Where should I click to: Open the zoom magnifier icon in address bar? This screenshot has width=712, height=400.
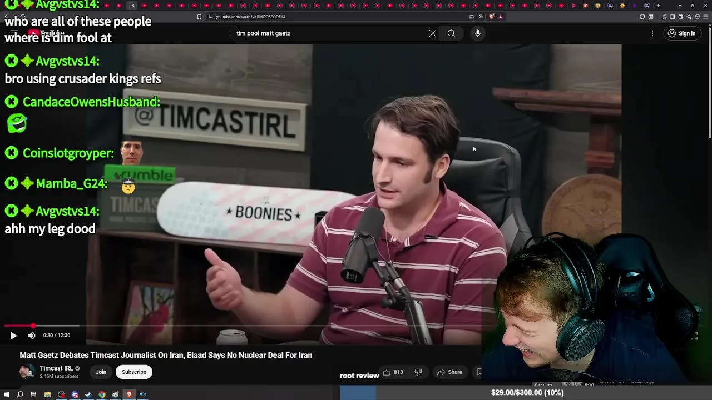pos(481,17)
